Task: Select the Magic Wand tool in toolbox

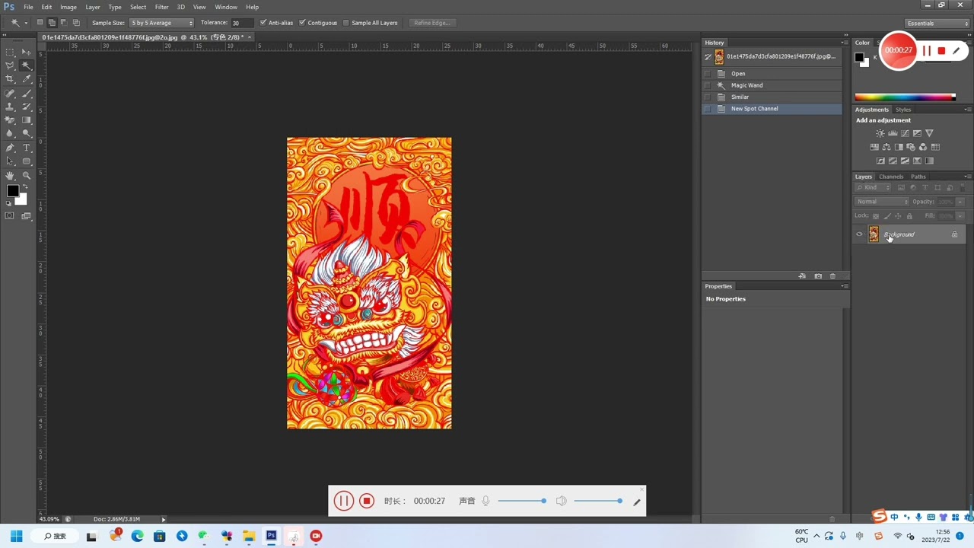Action: [27, 65]
